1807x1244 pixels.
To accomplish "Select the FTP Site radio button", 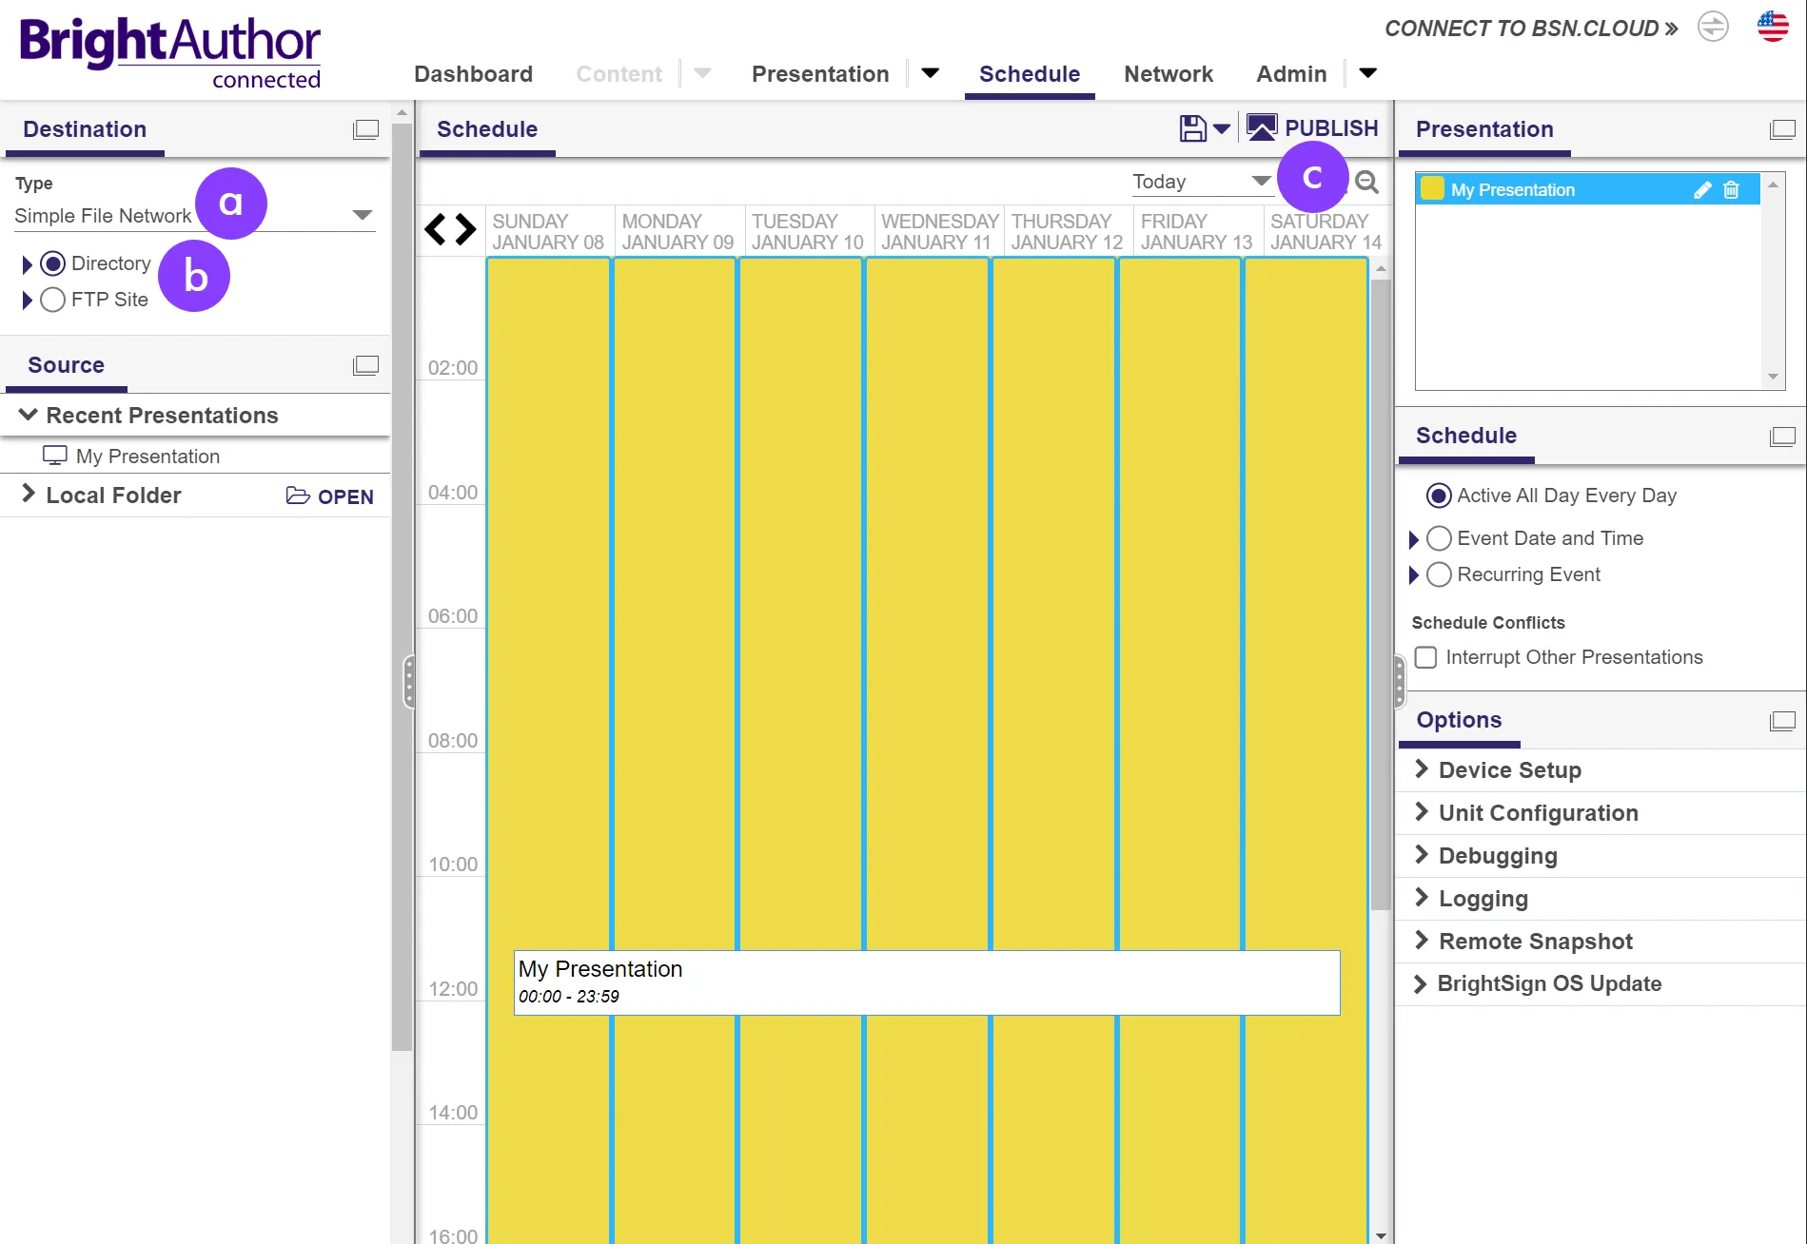I will coord(53,300).
